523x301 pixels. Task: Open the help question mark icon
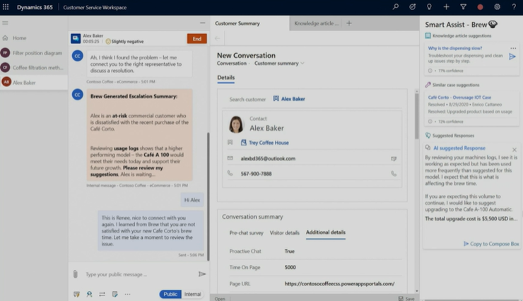click(x=514, y=6)
